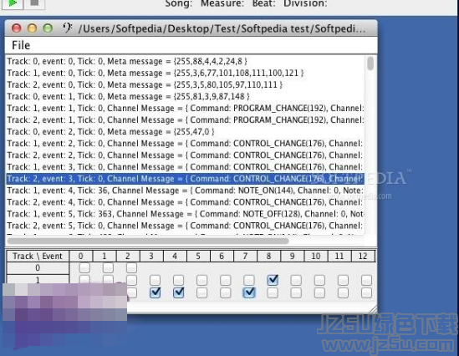Check Track 0 event 1 checkbox

click(108, 267)
